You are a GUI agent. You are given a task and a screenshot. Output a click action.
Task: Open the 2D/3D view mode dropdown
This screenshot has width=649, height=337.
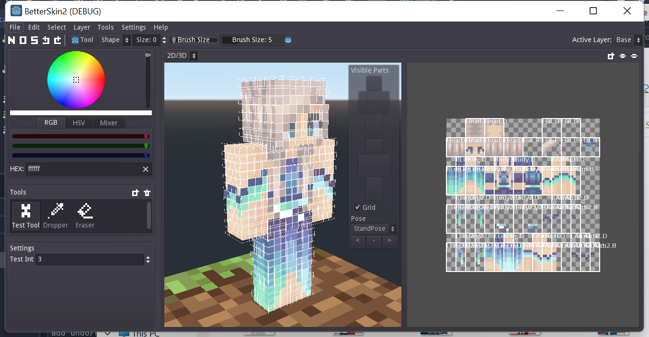(181, 56)
